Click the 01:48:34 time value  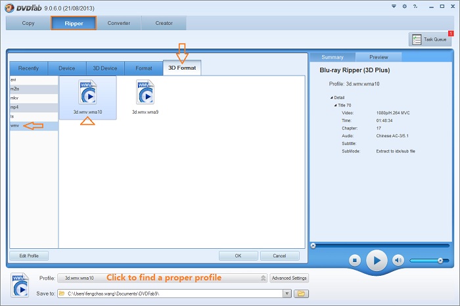point(384,120)
